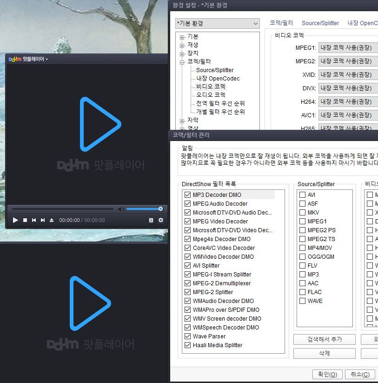Check OGG/OGM in Source/Splitter list
This screenshot has height=383, width=378.
click(302, 256)
